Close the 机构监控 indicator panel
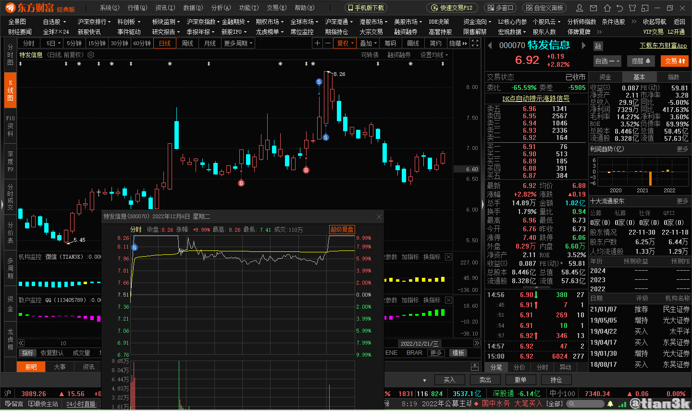The width and height of the screenshot is (692, 411). [x=448, y=257]
